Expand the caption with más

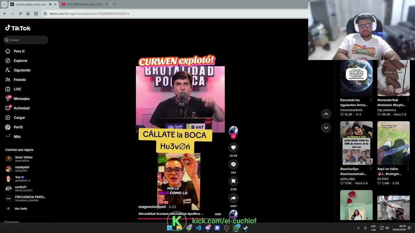[218, 214]
